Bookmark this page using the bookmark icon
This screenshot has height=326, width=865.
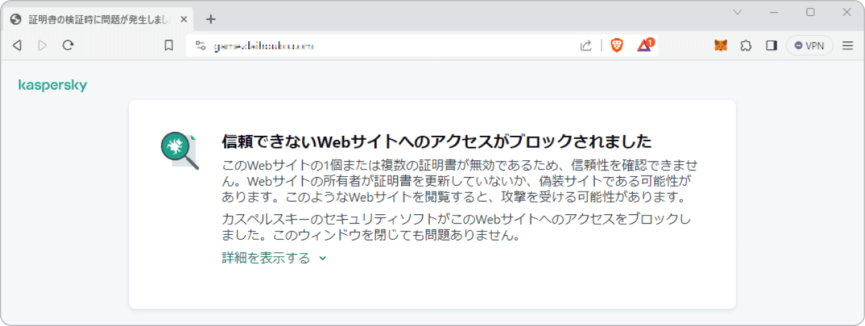[x=169, y=45]
